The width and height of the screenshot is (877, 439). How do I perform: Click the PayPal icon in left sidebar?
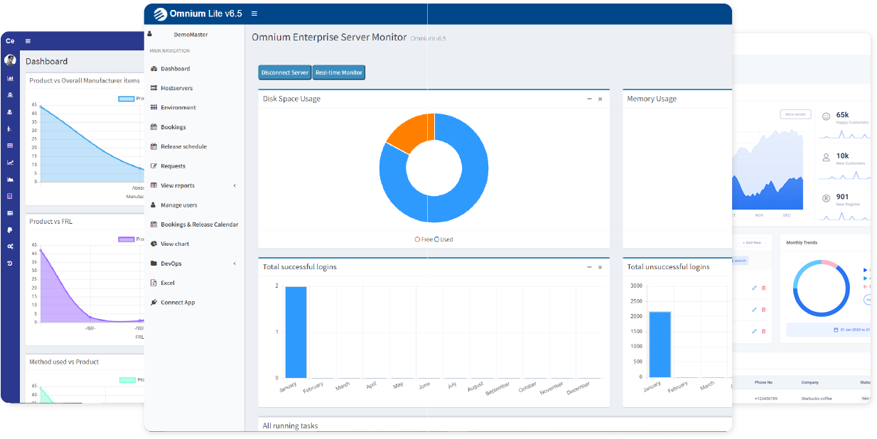pyautogui.click(x=10, y=230)
